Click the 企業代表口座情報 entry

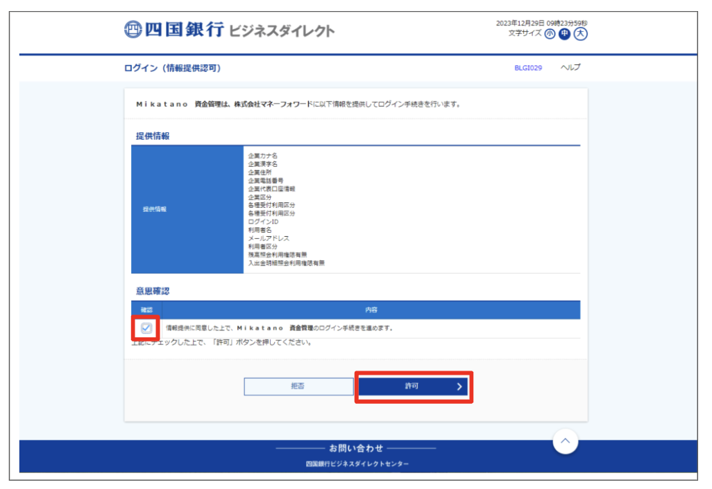[271, 188]
